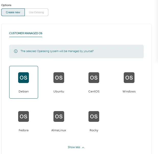Viewport: 158px width, 154px height.
Task: Open the Customer Managed OS tab
Action: (x=26, y=33)
